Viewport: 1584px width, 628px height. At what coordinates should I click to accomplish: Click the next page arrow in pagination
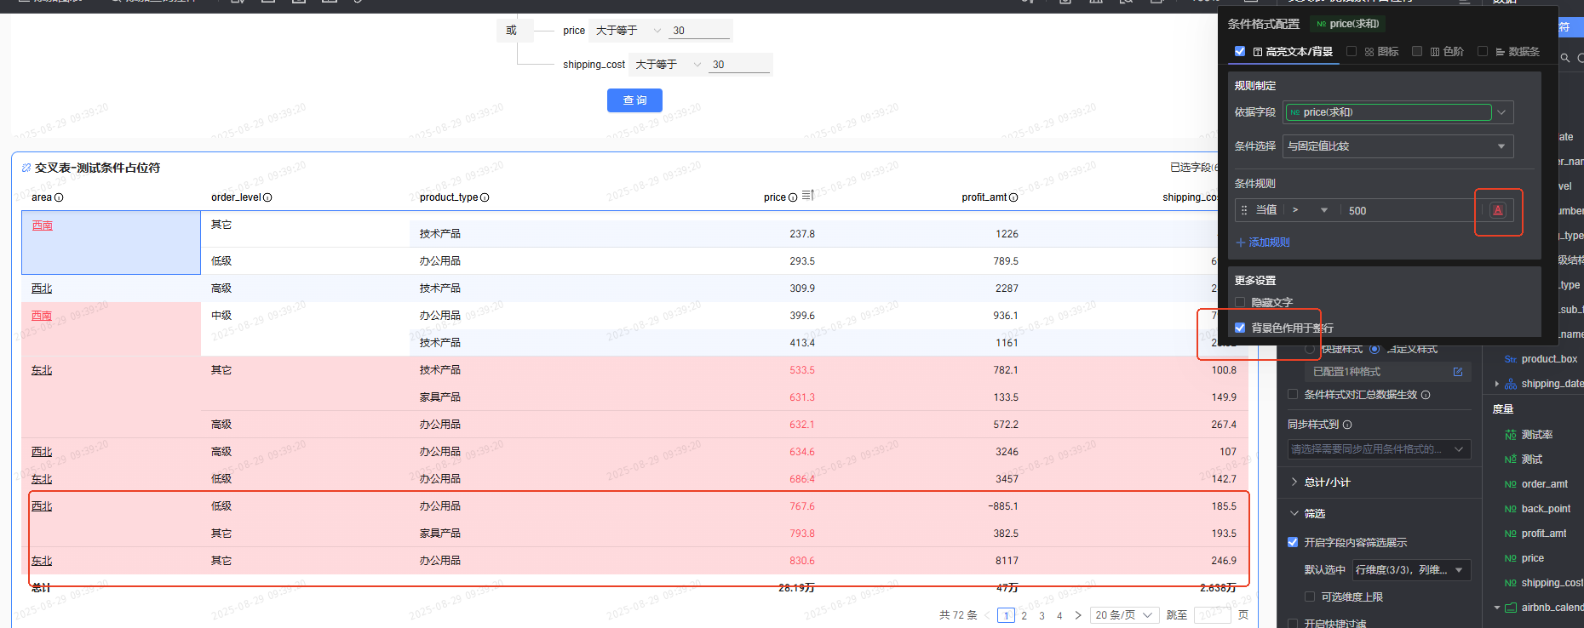pyautogui.click(x=1078, y=615)
